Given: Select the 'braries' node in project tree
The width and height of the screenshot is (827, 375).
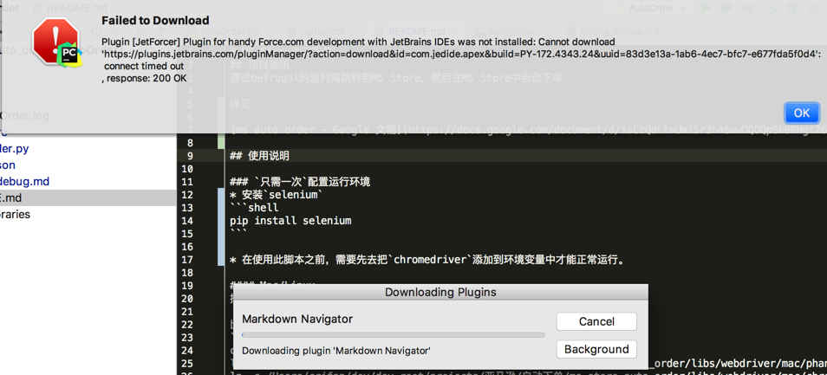Looking at the screenshot, I should (16, 215).
